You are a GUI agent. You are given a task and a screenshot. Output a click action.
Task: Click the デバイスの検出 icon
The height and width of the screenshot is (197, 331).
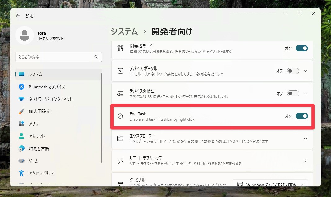coord(120,93)
